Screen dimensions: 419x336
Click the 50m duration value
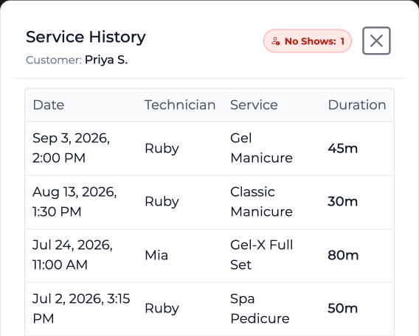point(342,309)
